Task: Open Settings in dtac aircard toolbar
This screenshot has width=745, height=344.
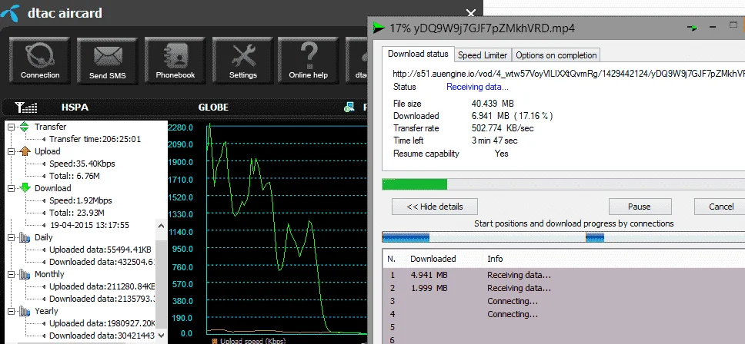Action: (242, 61)
